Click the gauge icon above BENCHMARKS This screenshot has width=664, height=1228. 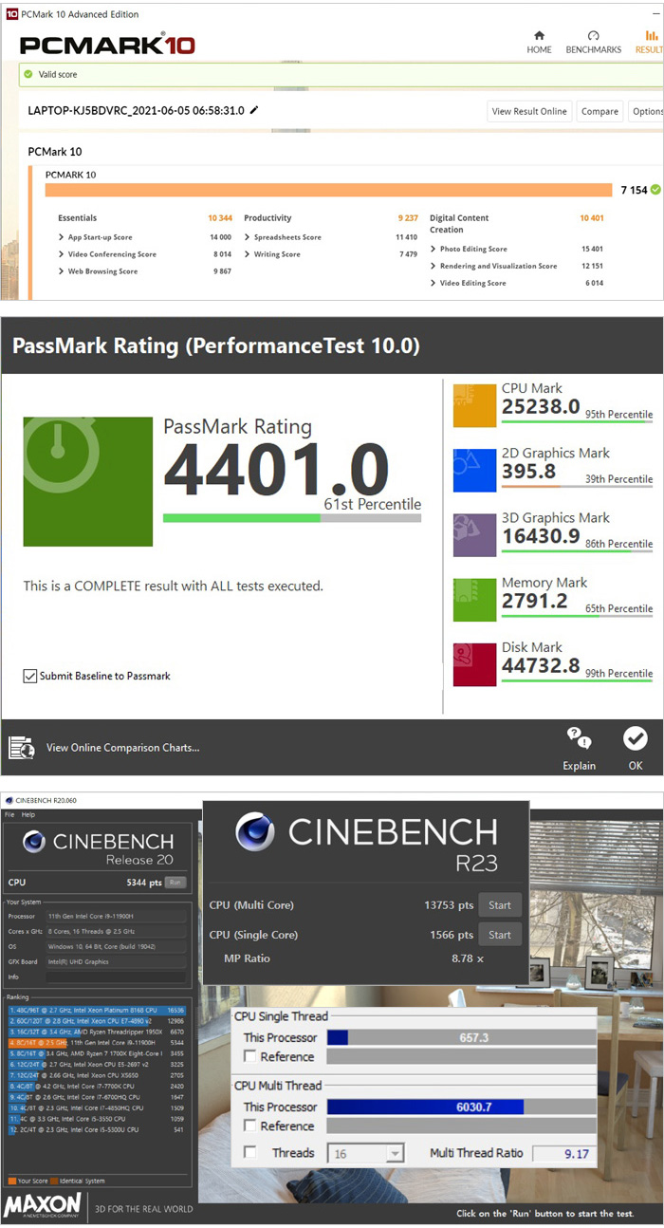point(594,36)
